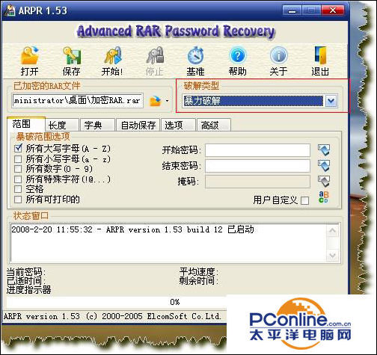Expand arrow beside the browse folder icon
The height and width of the screenshot is (355, 377).
167,101
